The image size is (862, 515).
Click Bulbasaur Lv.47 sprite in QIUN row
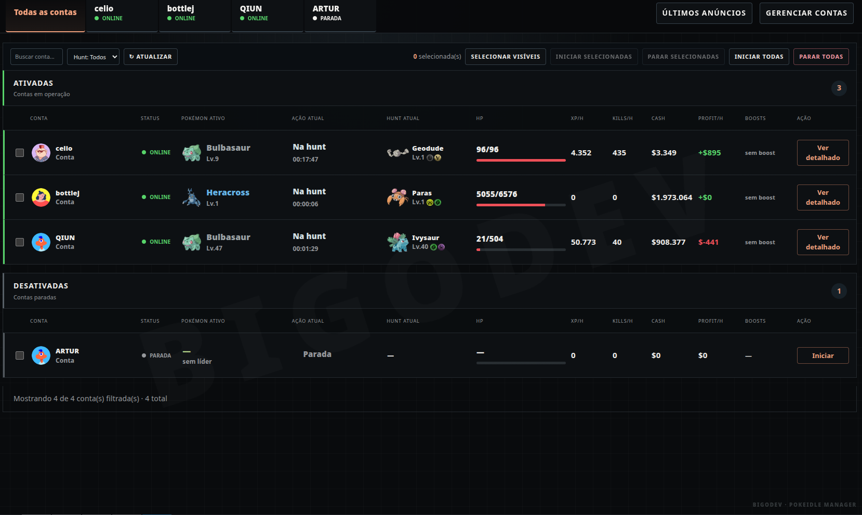(192, 242)
